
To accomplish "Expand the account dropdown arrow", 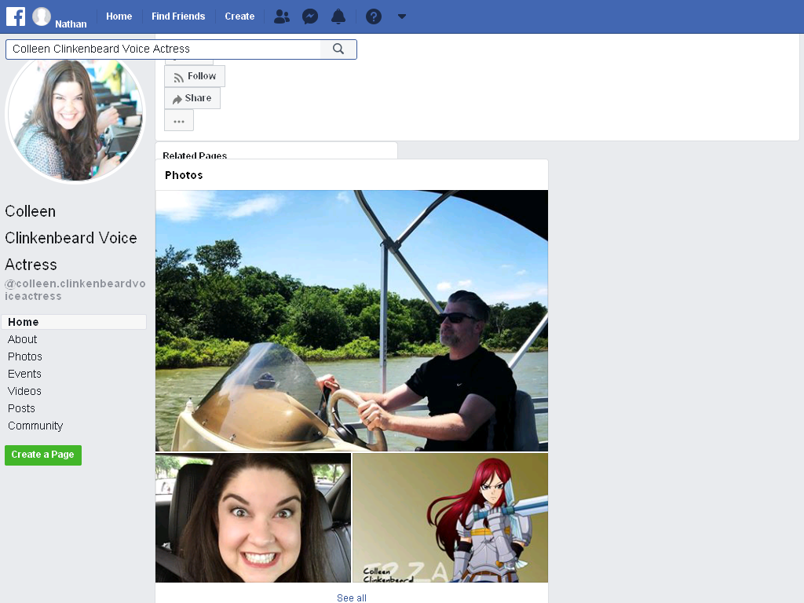I will coord(402,17).
